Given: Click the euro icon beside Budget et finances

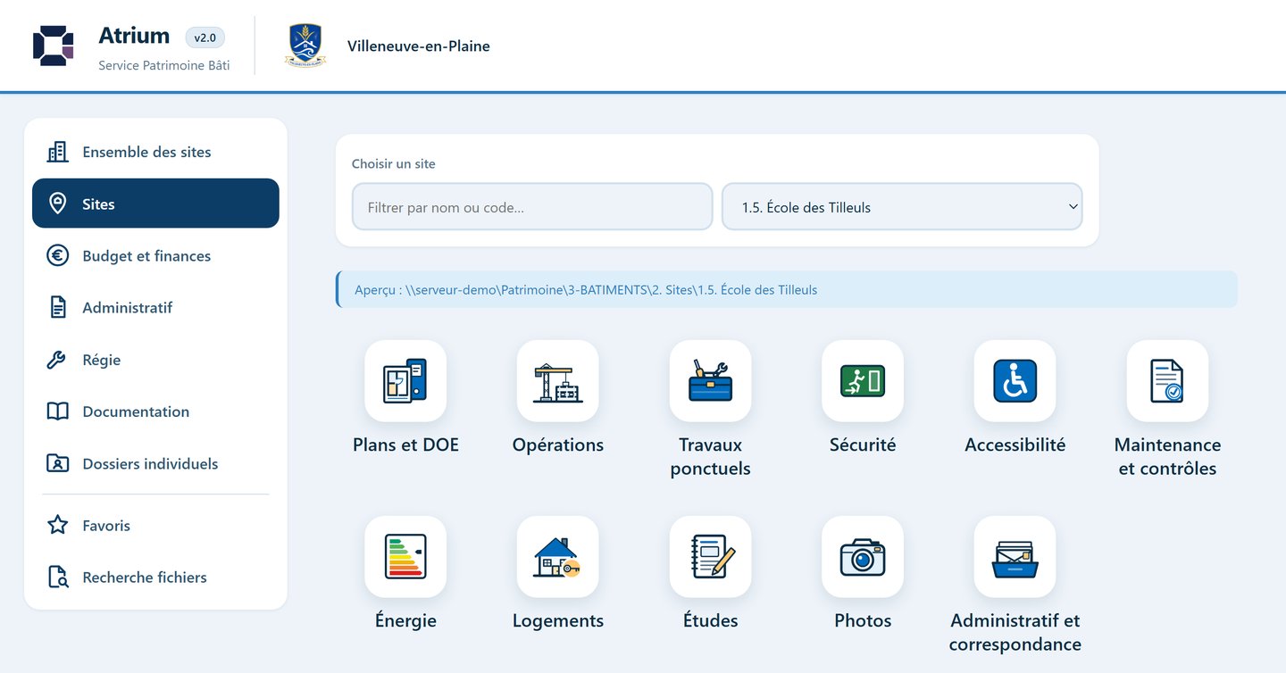Looking at the screenshot, I should 57,255.
